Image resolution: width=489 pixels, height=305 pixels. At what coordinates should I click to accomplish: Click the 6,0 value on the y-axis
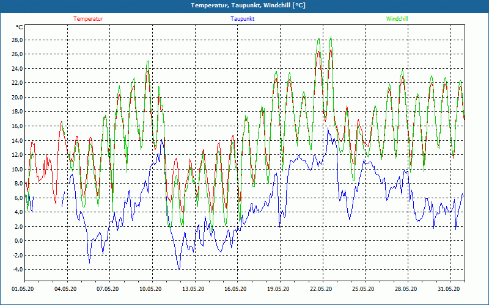[x=18, y=198]
